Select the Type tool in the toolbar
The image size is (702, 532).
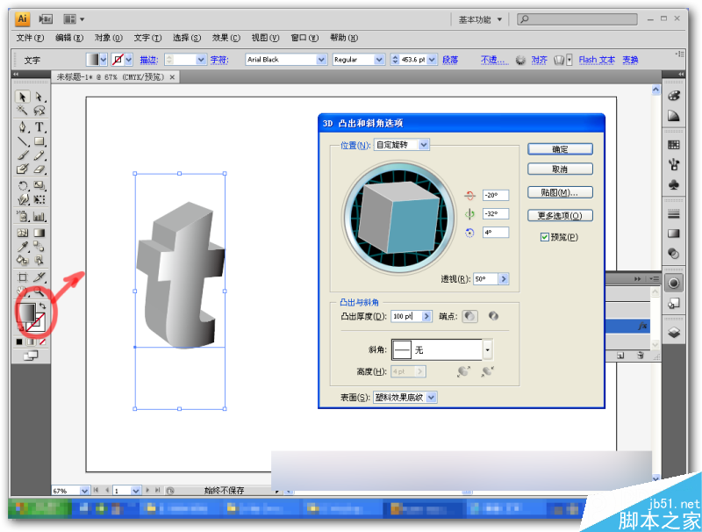coord(37,126)
